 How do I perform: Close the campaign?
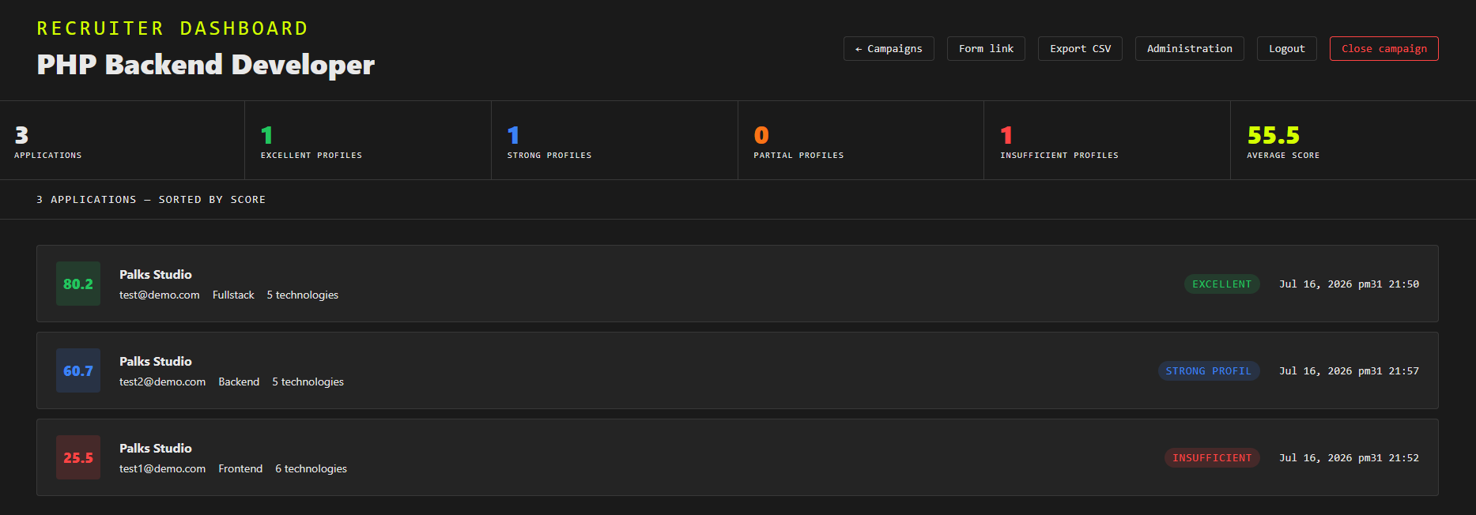[x=1384, y=48]
